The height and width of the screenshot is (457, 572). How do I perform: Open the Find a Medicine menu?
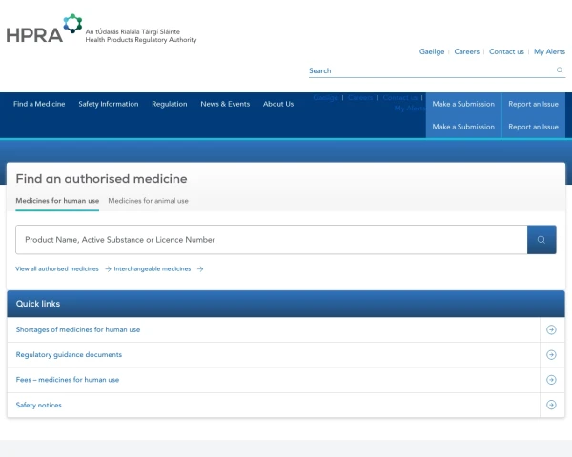click(39, 104)
